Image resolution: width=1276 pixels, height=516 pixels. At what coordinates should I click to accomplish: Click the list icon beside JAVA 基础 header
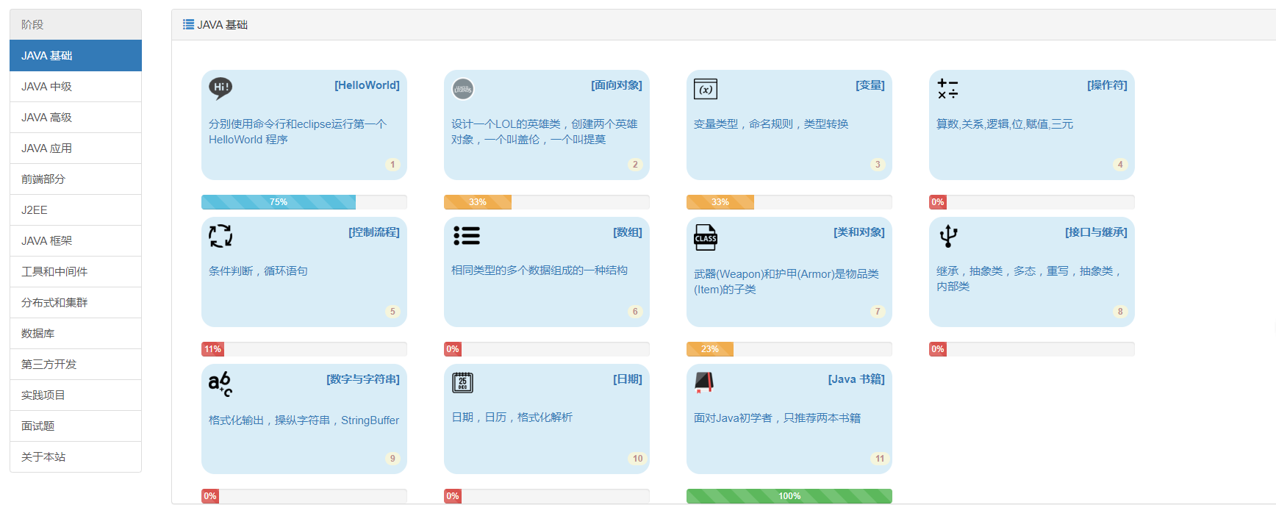click(188, 24)
